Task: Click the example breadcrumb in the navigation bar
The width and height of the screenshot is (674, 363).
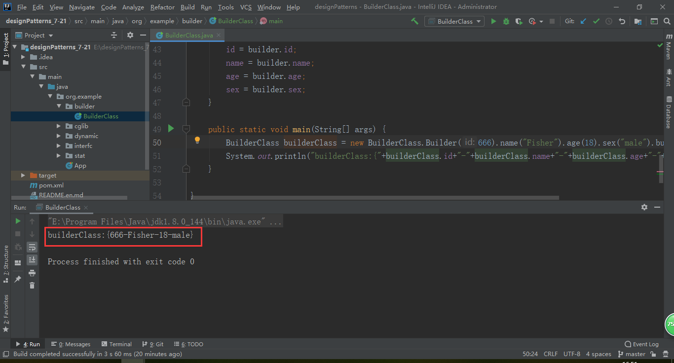Action: coord(162,21)
